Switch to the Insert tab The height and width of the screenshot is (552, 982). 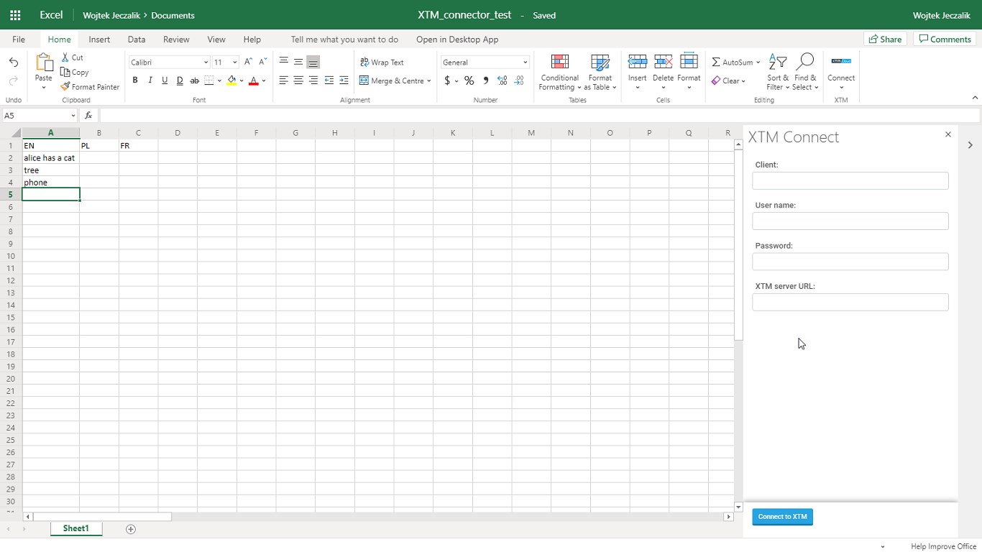(x=99, y=40)
